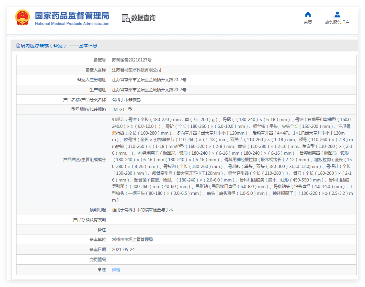Go to 首页 via its text label
The height and width of the screenshot is (287, 365).
(x=308, y=22)
